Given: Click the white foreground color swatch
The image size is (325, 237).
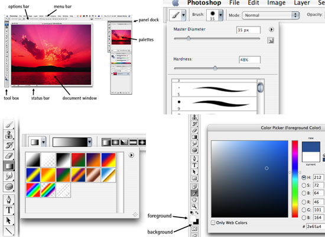Looking at the screenshot, I should click(x=193, y=219).
